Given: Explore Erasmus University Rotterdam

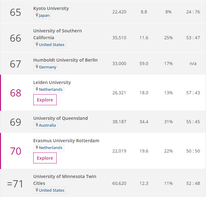Looking at the screenshot, I should click(x=45, y=158).
